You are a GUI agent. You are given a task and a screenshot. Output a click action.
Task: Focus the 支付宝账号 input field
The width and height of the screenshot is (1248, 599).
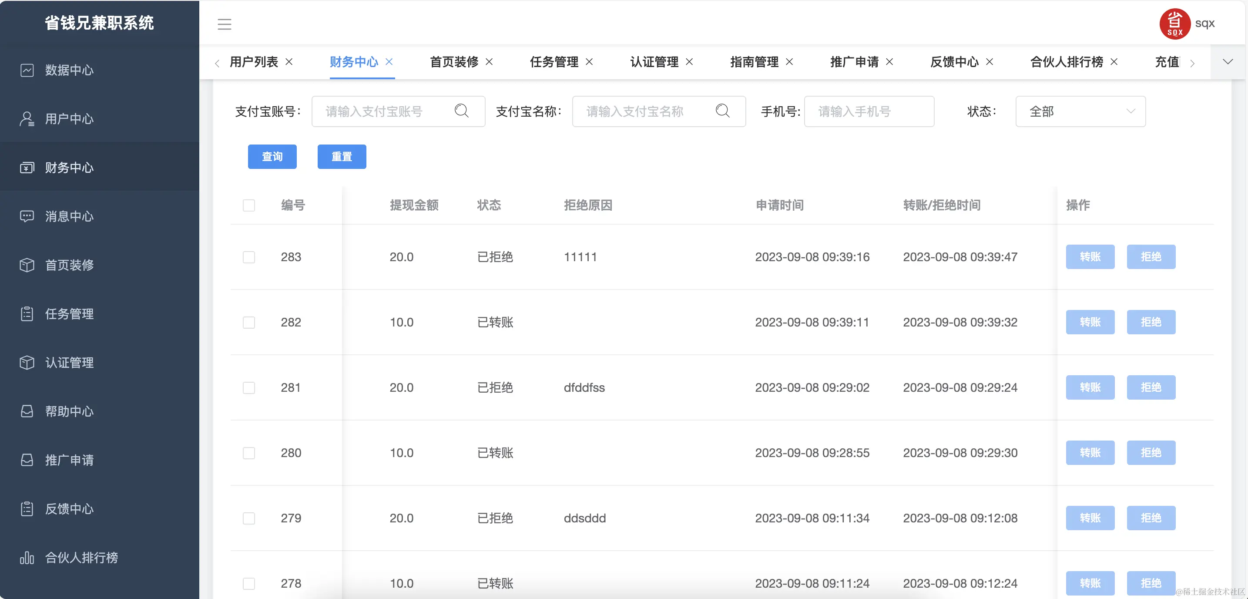pyautogui.click(x=398, y=111)
